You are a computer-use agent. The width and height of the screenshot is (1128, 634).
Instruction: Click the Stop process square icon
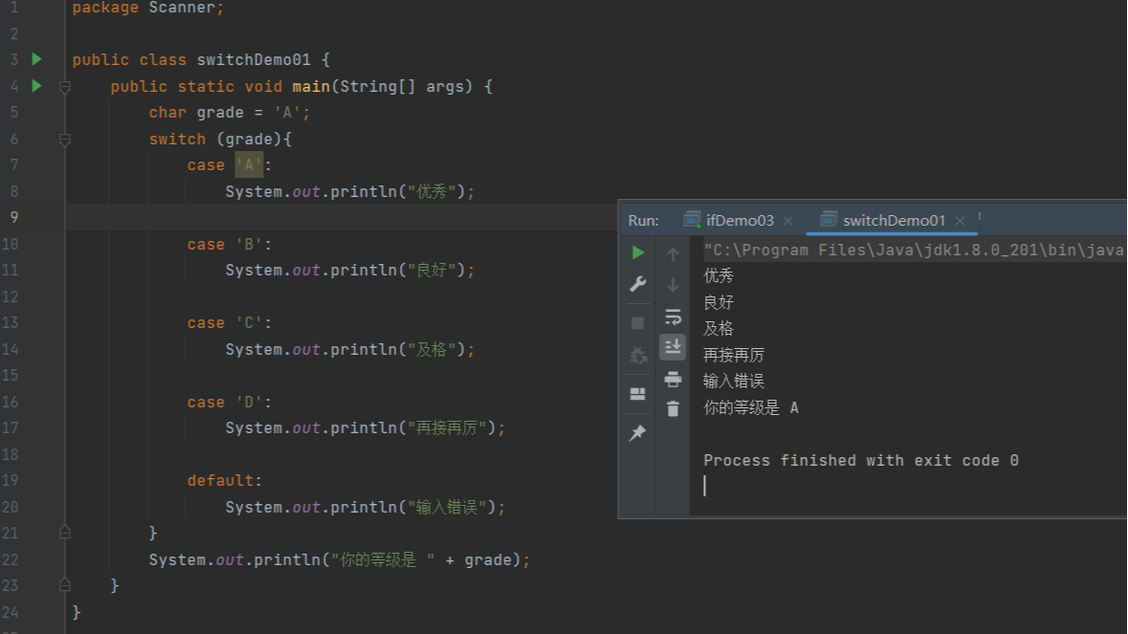[638, 323]
